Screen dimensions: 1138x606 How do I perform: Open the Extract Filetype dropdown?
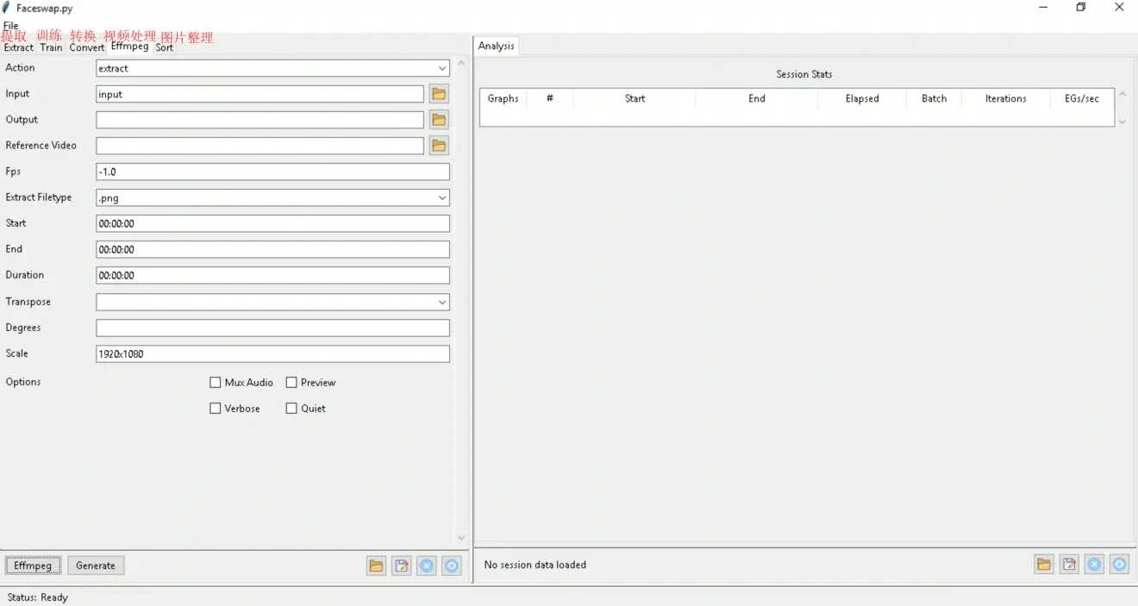pos(442,197)
